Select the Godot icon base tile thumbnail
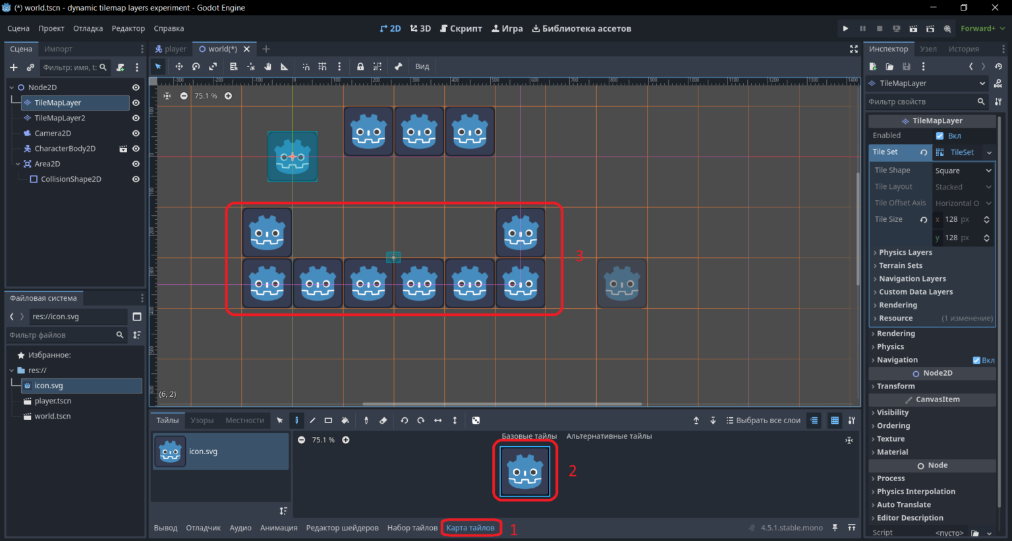Screen dimensions: 1012x541 tap(524, 471)
